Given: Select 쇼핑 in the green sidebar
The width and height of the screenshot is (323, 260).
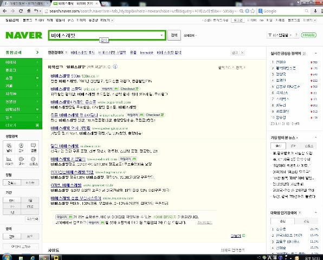Looking at the screenshot, I should (21, 78).
